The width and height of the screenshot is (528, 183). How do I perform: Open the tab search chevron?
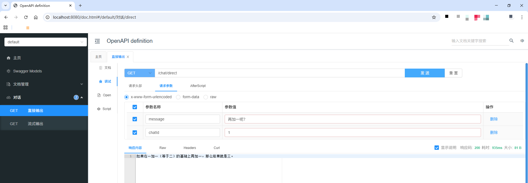tap(5, 5)
